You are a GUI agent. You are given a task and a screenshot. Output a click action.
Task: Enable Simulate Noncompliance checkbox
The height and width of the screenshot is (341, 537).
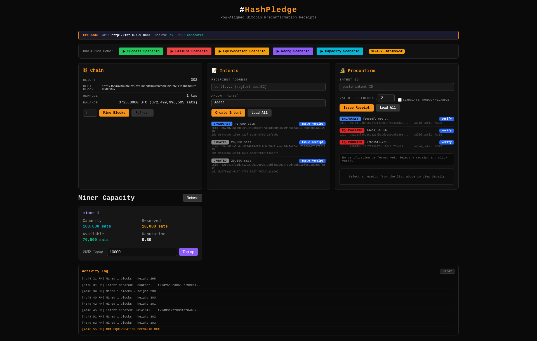click(400, 100)
